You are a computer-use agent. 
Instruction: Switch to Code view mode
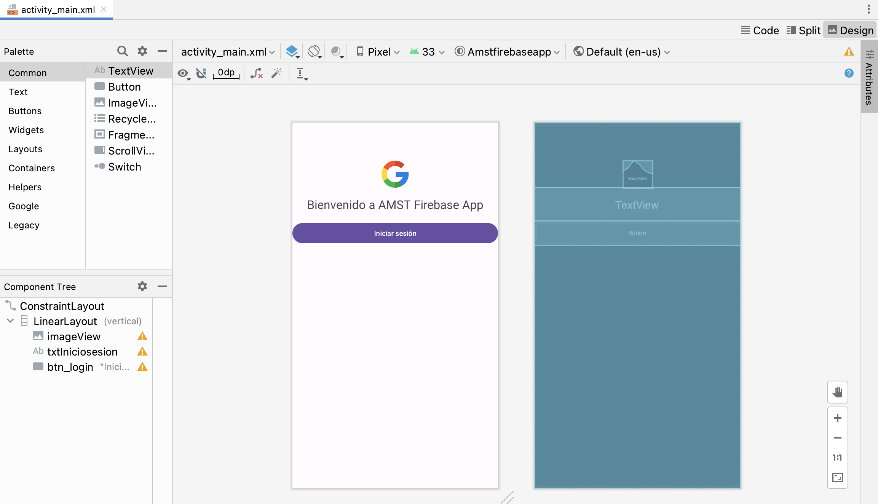click(760, 30)
